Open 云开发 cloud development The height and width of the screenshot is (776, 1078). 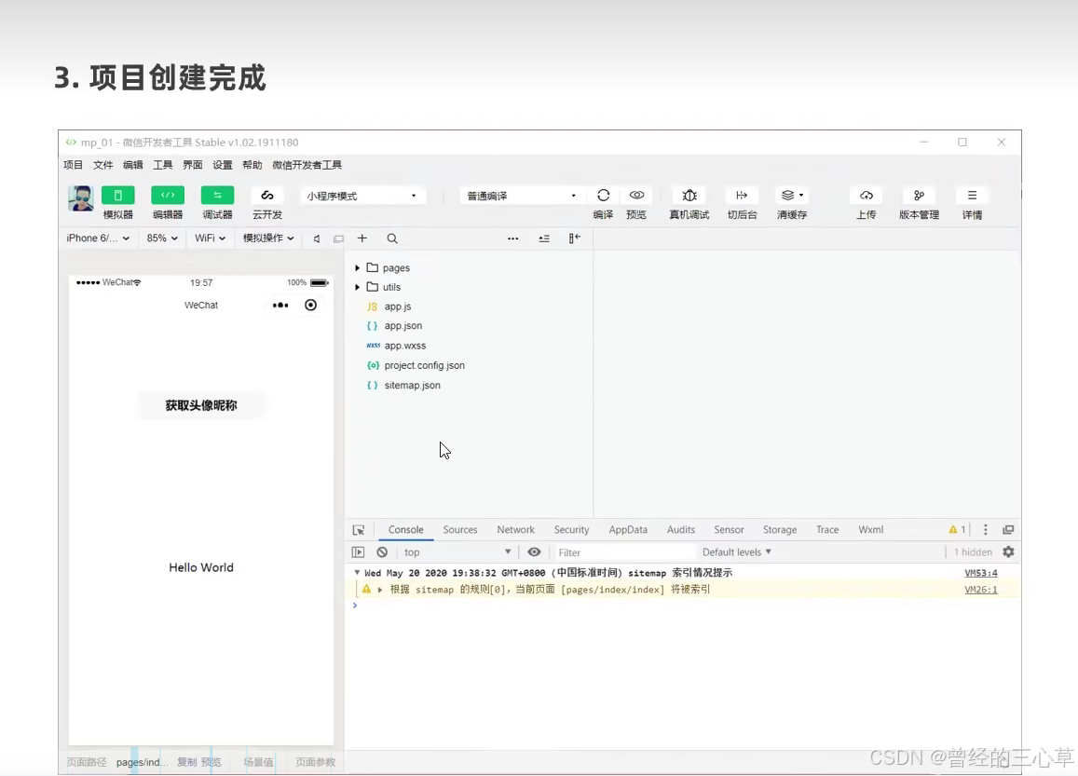[x=267, y=196]
